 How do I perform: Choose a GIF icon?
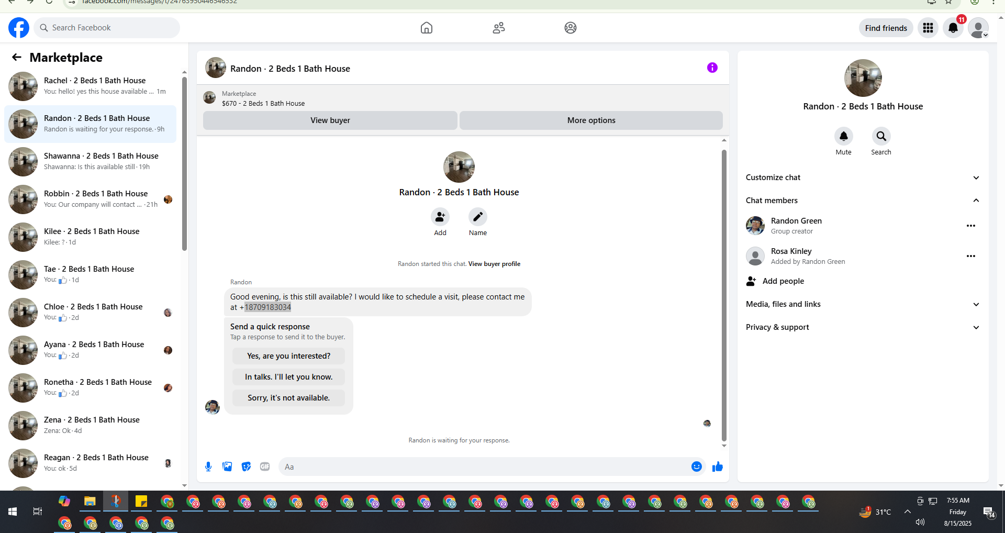pyautogui.click(x=265, y=467)
